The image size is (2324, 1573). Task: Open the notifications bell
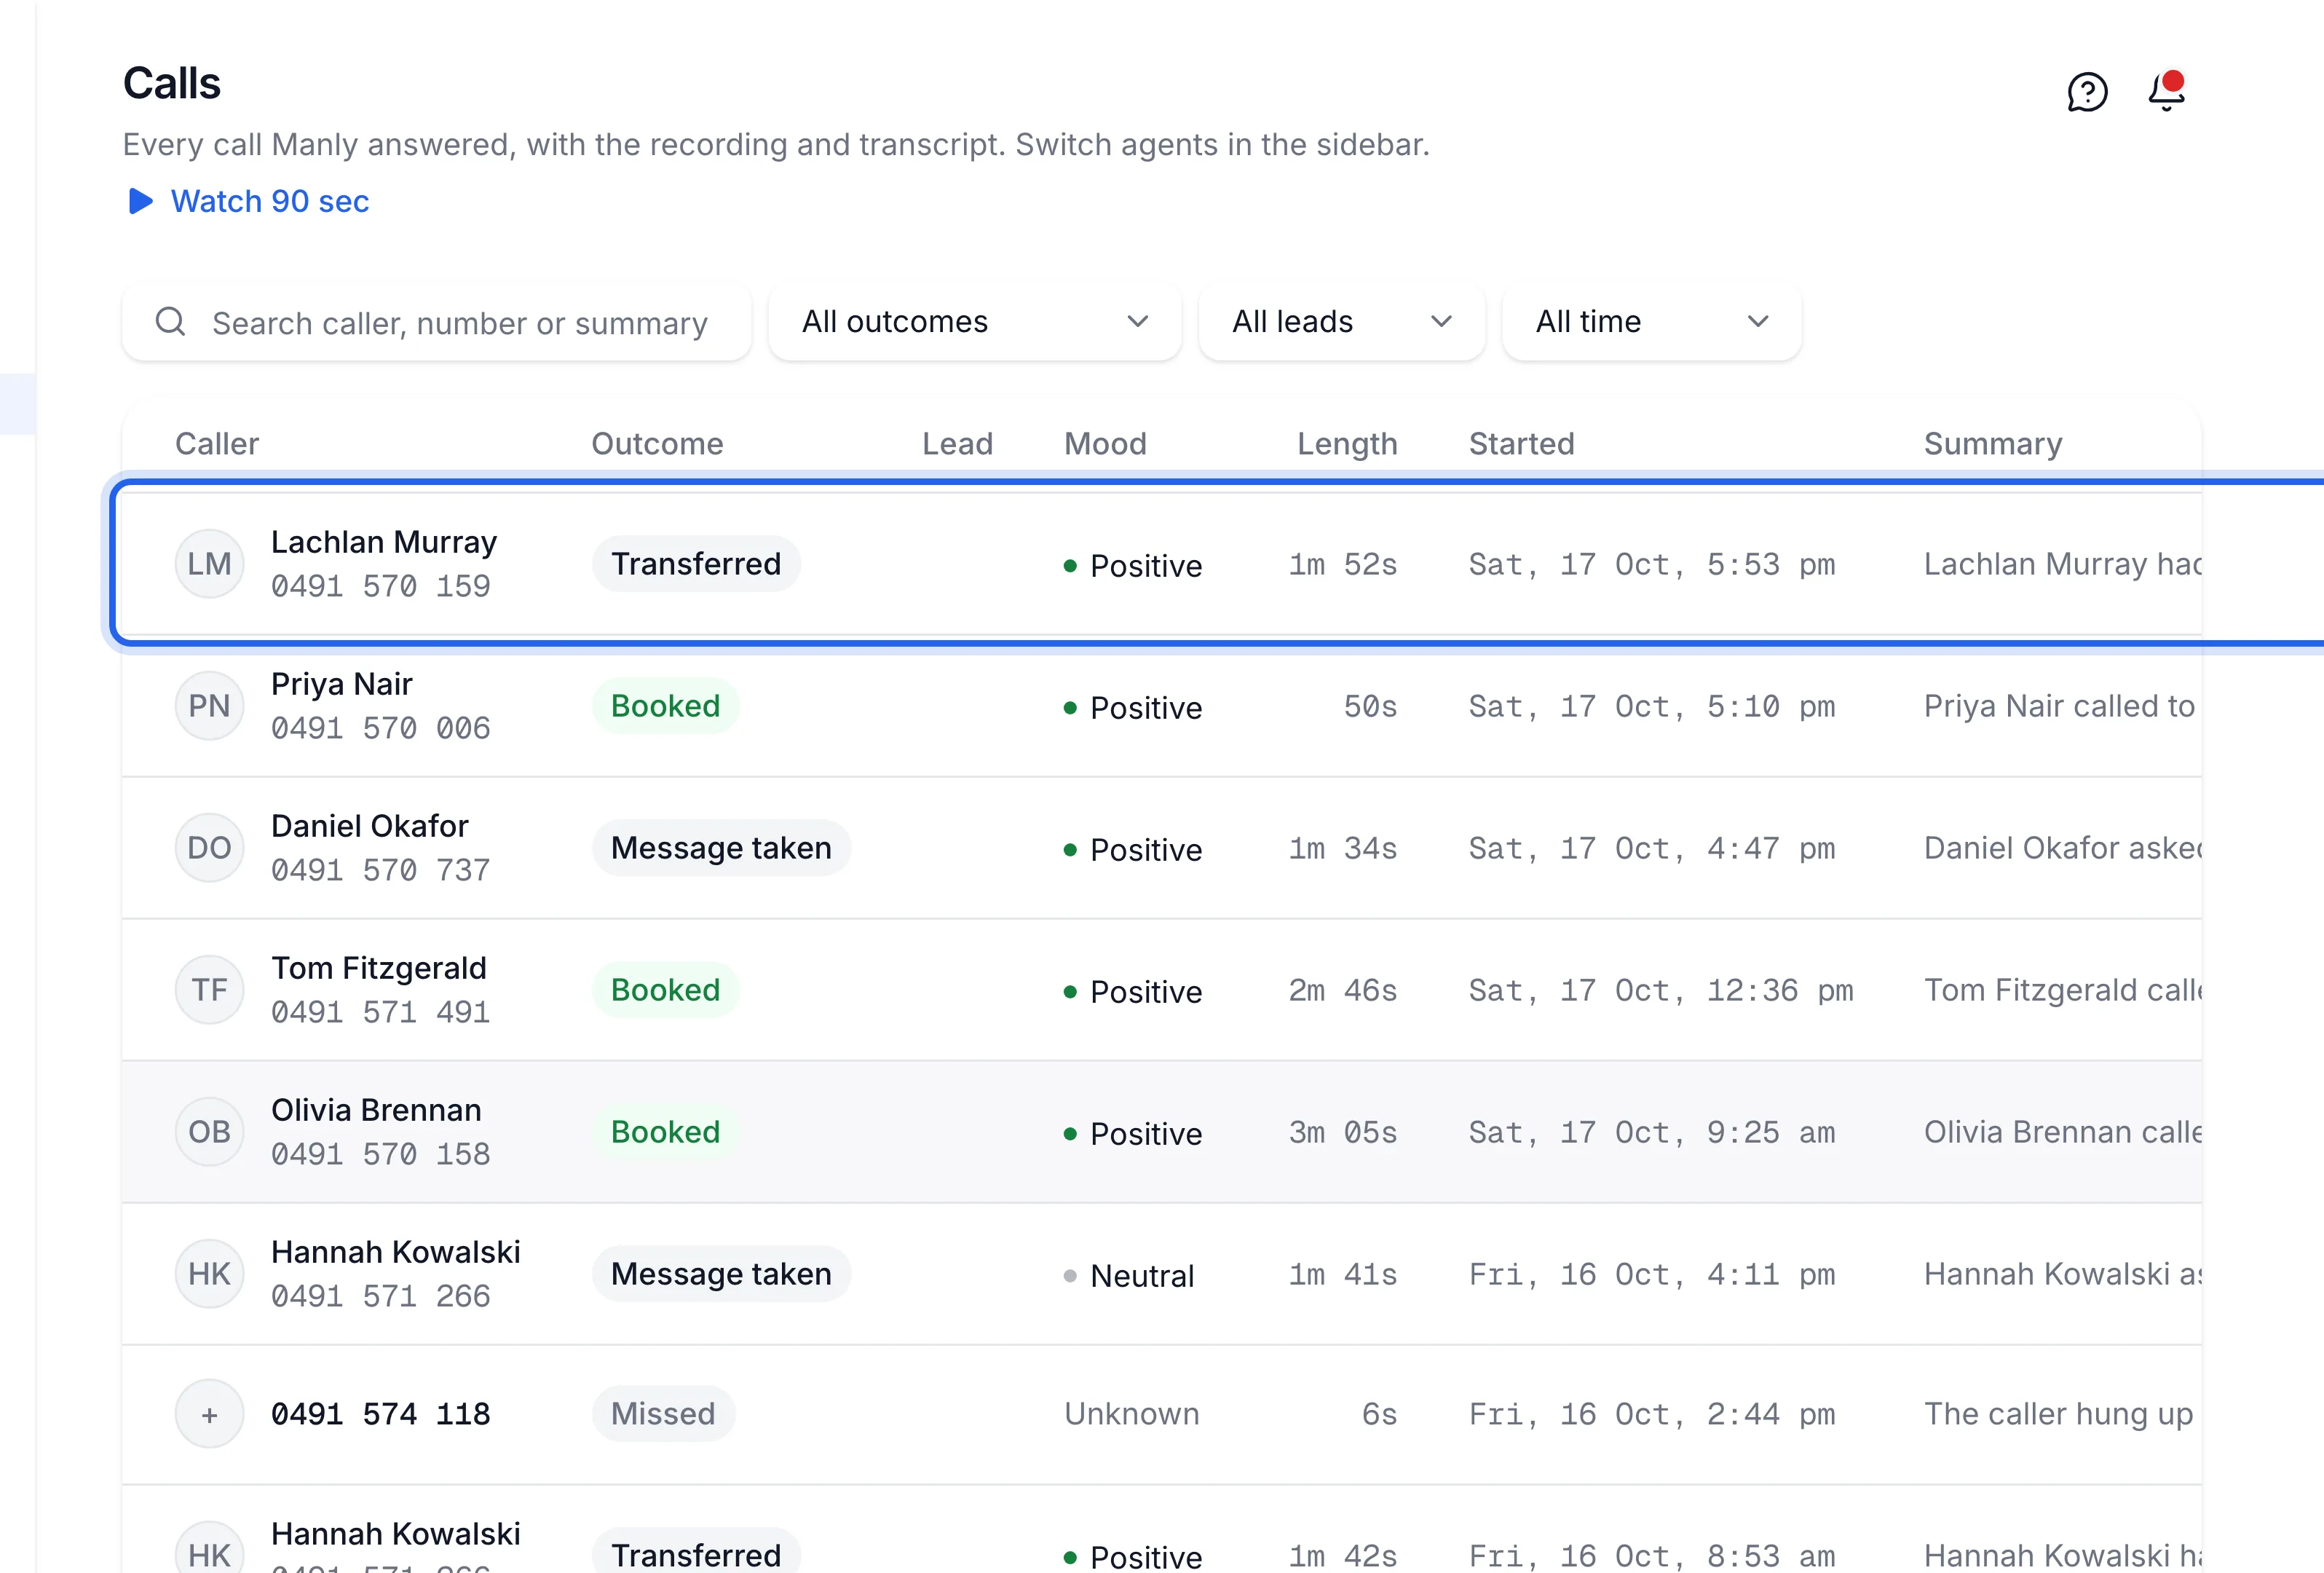click(2166, 91)
